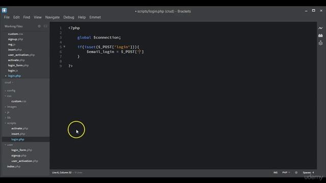The width and height of the screenshot is (326, 183).
Task: Click the opening <?php tag line
Action: 74,28
